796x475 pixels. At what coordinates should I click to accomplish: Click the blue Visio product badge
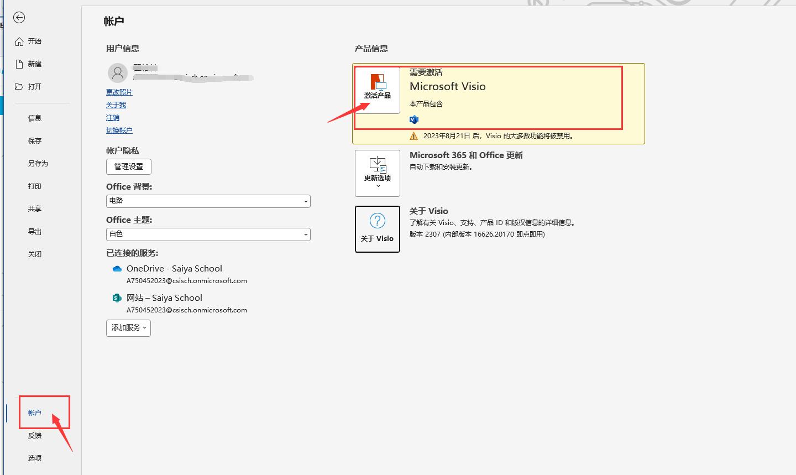tap(414, 119)
